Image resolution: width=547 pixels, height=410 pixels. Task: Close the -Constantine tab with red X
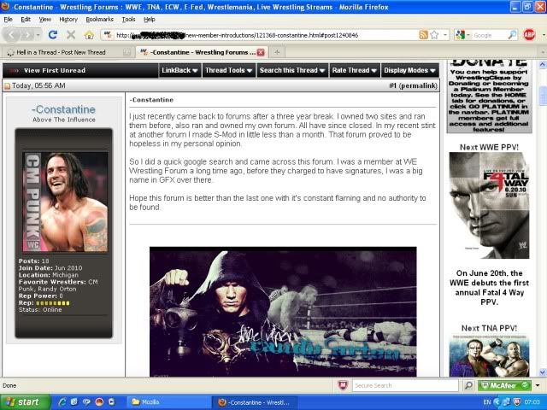click(261, 52)
